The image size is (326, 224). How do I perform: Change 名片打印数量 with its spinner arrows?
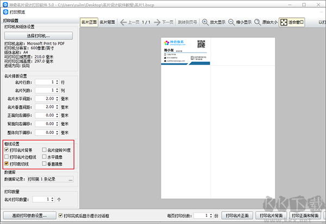(52, 199)
